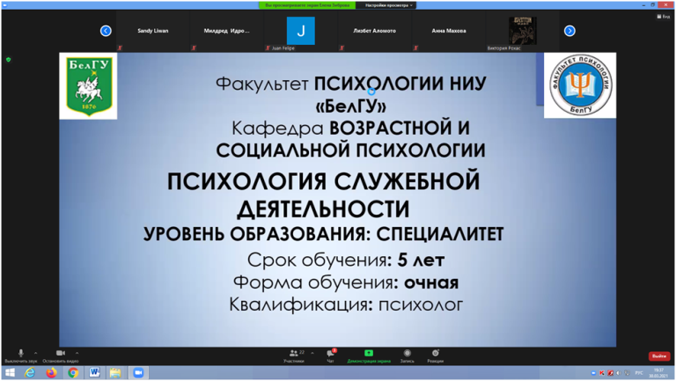Viewport: 676px width, 381px height.
Task: Stop the camera video (Остановить видео)
Action: tap(60, 354)
